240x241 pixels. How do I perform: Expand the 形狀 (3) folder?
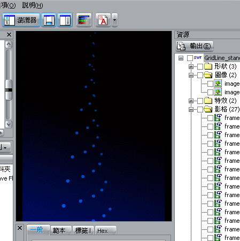pos(191,66)
